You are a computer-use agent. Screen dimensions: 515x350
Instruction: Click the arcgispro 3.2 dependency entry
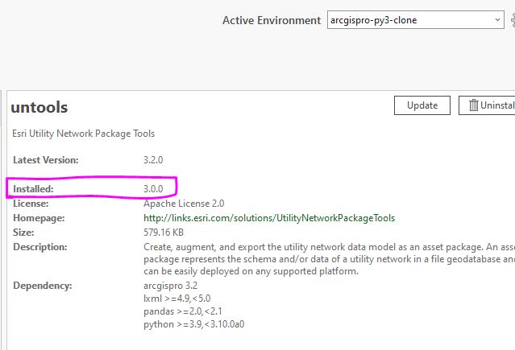[x=172, y=286]
